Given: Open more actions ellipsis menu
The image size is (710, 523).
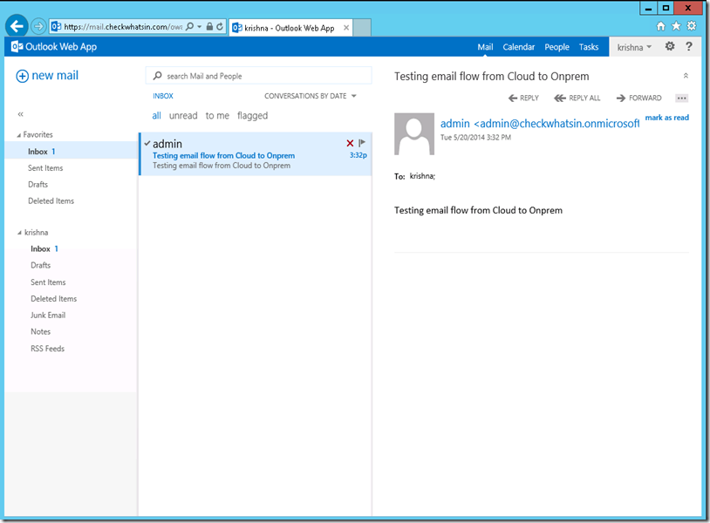Looking at the screenshot, I should coord(681,98).
